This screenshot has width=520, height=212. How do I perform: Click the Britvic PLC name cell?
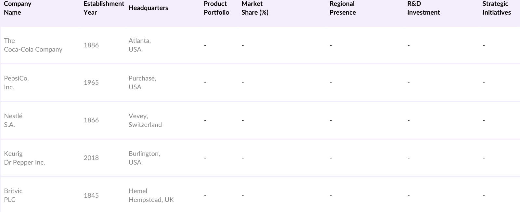coord(13,195)
